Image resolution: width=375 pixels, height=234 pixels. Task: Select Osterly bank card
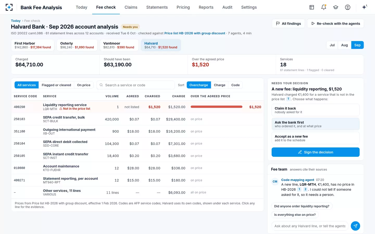pos(77,45)
